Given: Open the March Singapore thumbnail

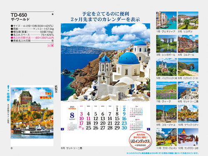Looking at the screenshot, I should pyautogui.click(x=166, y=44).
